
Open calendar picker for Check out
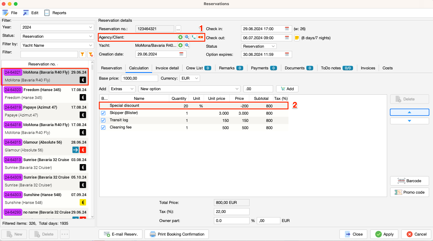[287, 38]
